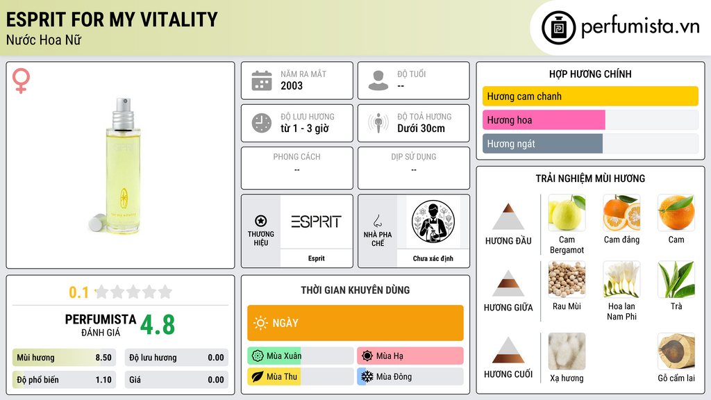Click the ESPRIT FOR MY VITALITY title
This screenshot has height=400, width=711.
tap(112, 19)
